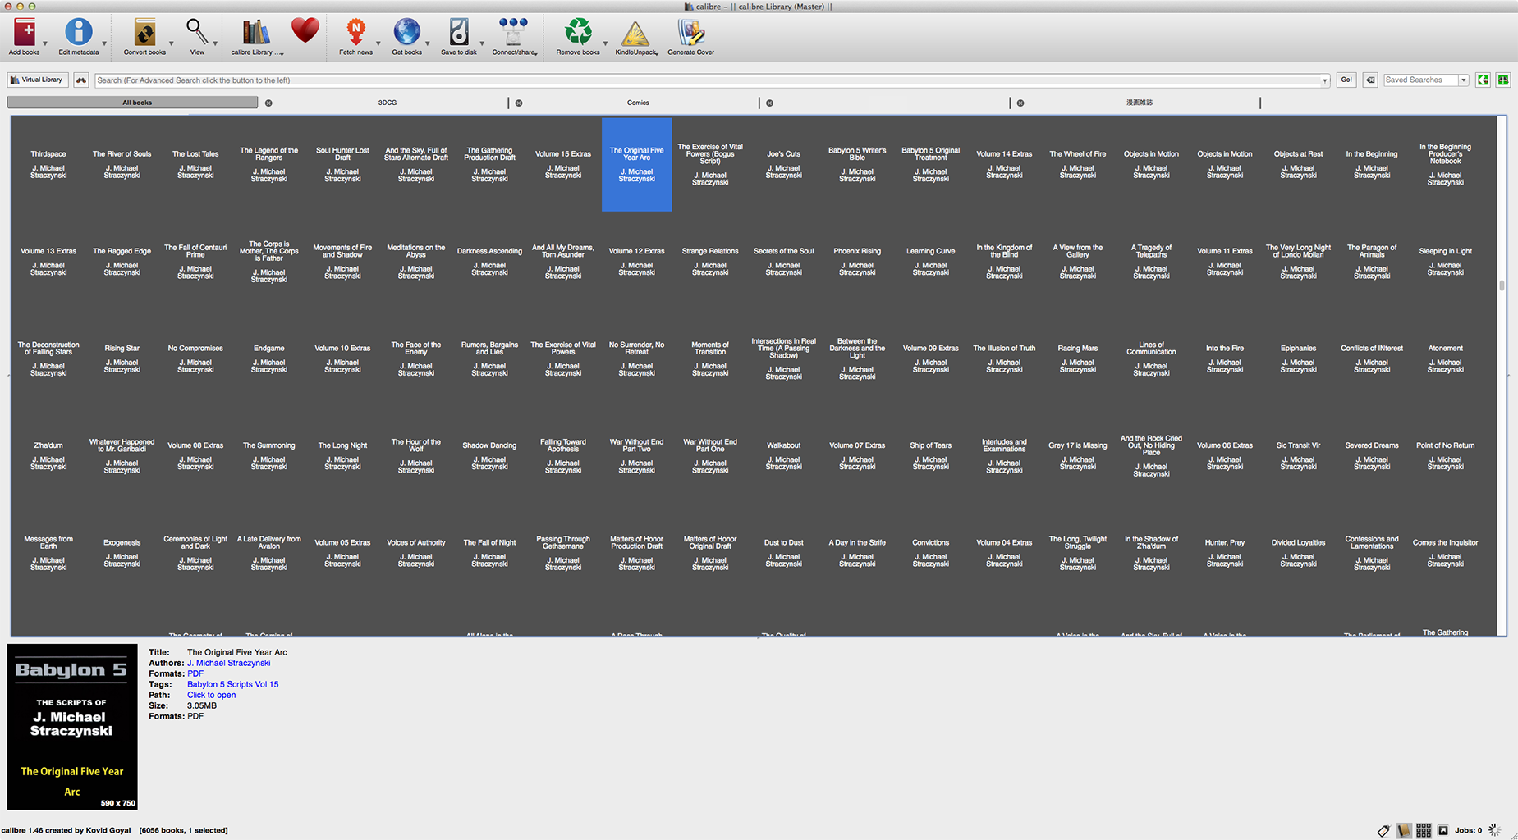Expand the Add books dropdown arrow
The width and height of the screenshot is (1518, 840).
click(x=45, y=43)
